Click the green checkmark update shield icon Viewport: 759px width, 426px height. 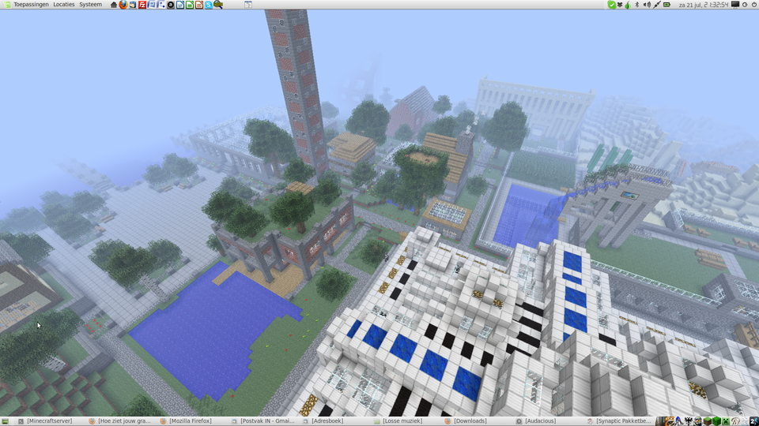pos(611,5)
